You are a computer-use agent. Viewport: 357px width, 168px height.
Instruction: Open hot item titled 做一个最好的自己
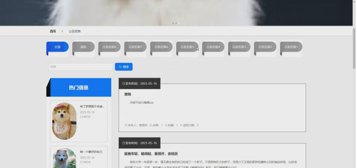pyautogui.click(x=91, y=152)
